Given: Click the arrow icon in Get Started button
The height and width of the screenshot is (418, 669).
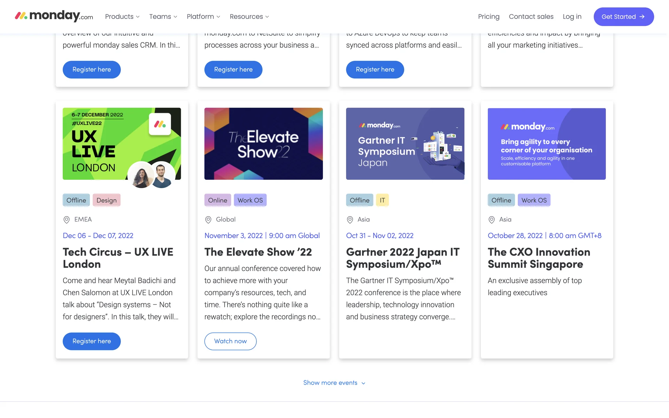Looking at the screenshot, I should coord(642,17).
